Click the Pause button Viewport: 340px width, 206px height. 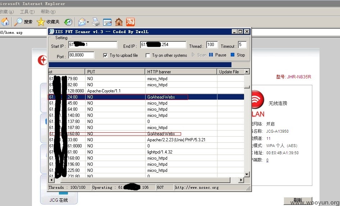(x=218, y=55)
